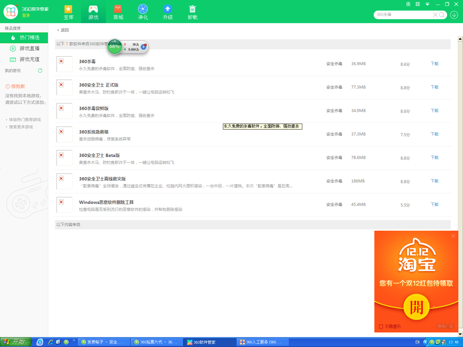Expand the main menu dropdown arrow in title bar

427,4
